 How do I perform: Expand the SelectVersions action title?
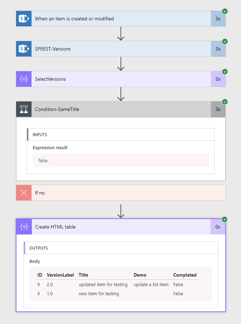click(x=50, y=79)
